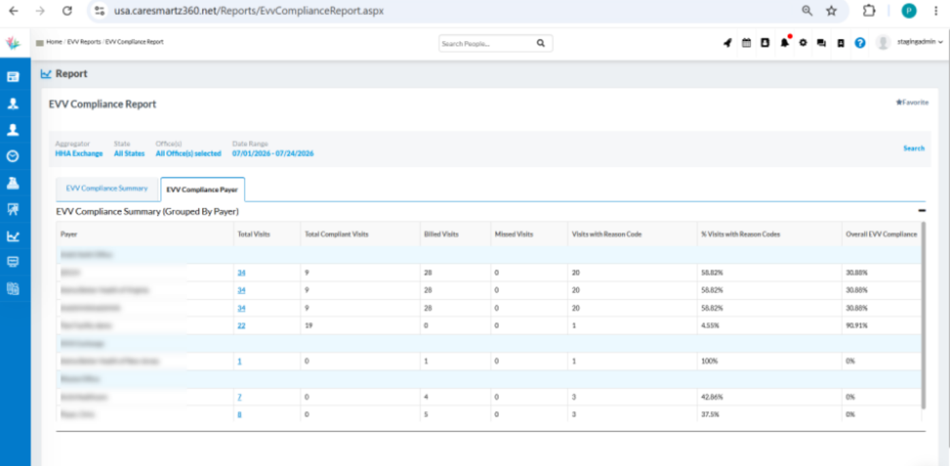Viewport: 950px width, 466px height.
Task: Open browser zoom magnifier icon
Action: pyautogui.click(x=807, y=11)
